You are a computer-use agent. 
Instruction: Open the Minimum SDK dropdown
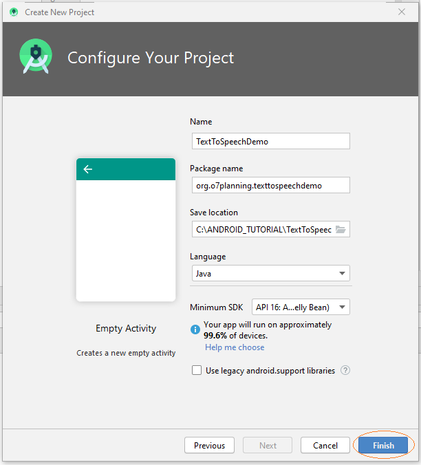coord(301,307)
